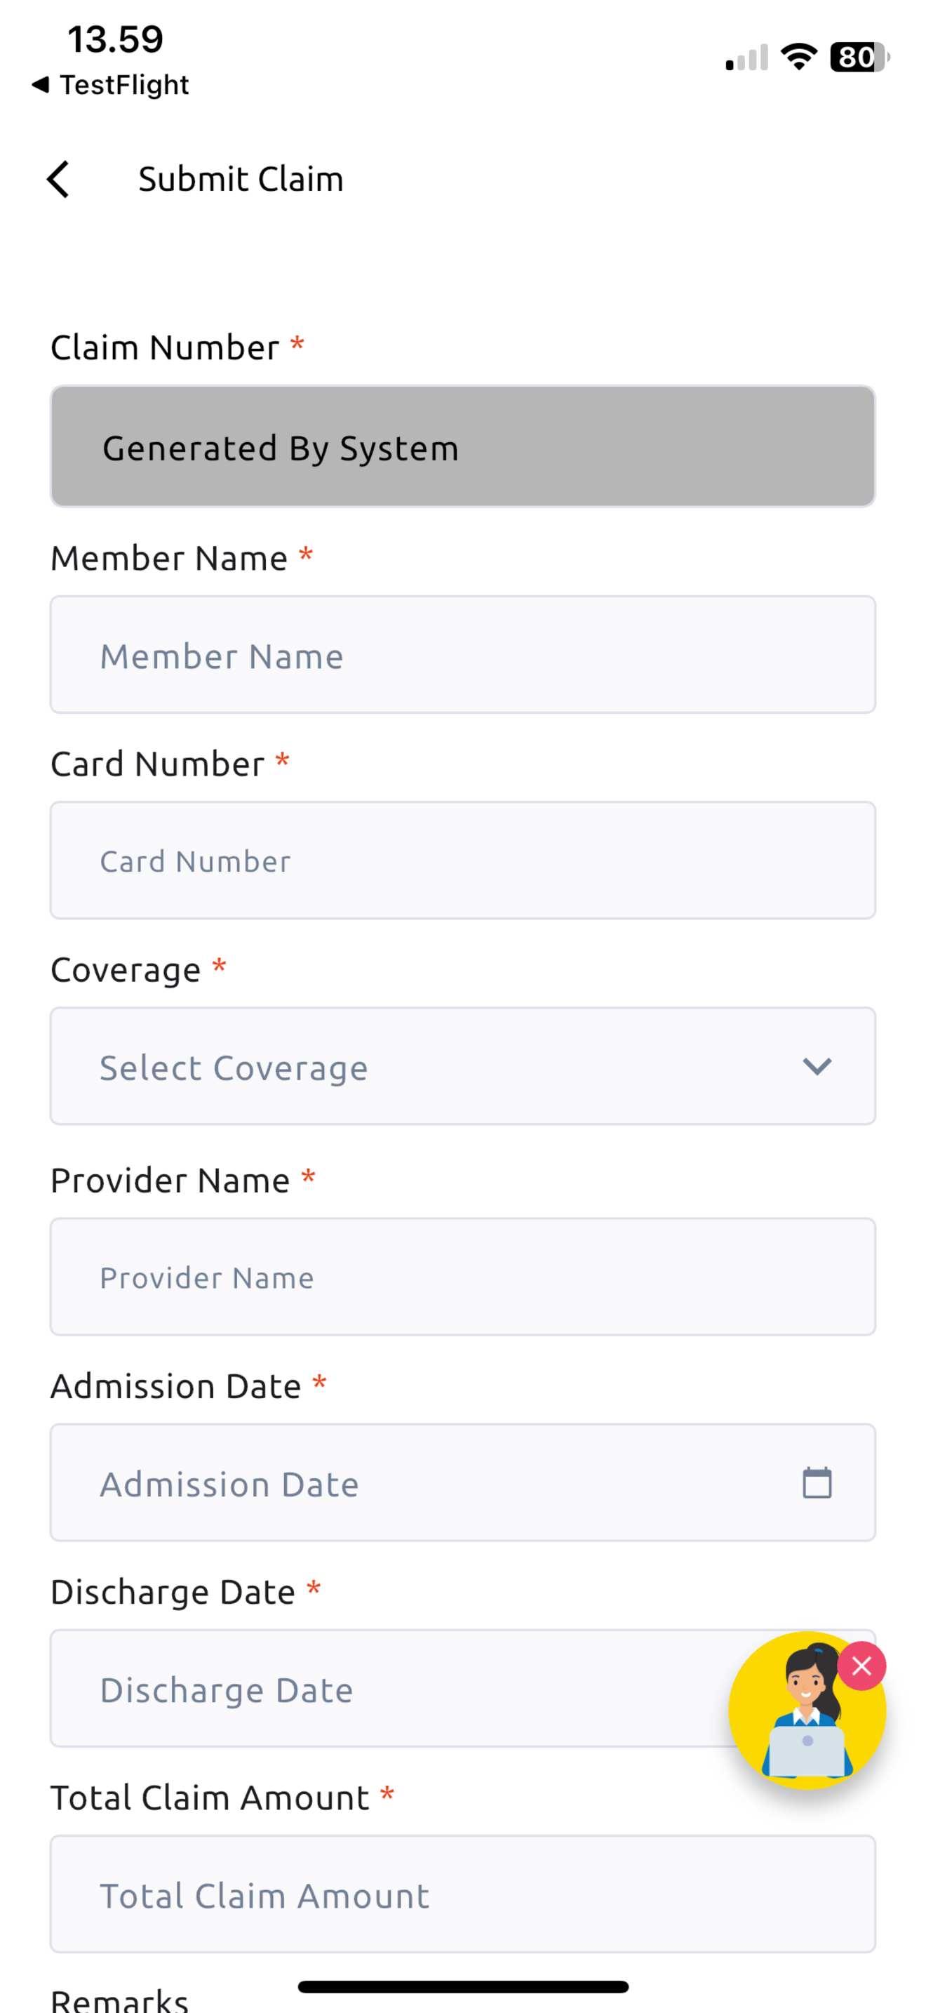
Task: Tap the disabled Generated By System field
Action: click(463, 446)
